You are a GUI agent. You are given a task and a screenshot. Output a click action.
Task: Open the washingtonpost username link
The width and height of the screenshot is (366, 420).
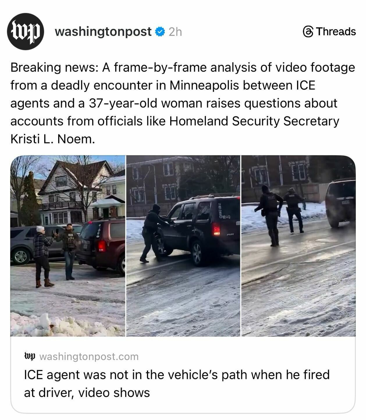[x=103, y=32]
